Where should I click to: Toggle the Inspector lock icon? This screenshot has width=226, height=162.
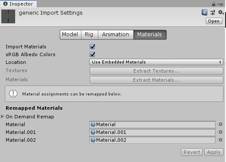(x=213, y=4)
